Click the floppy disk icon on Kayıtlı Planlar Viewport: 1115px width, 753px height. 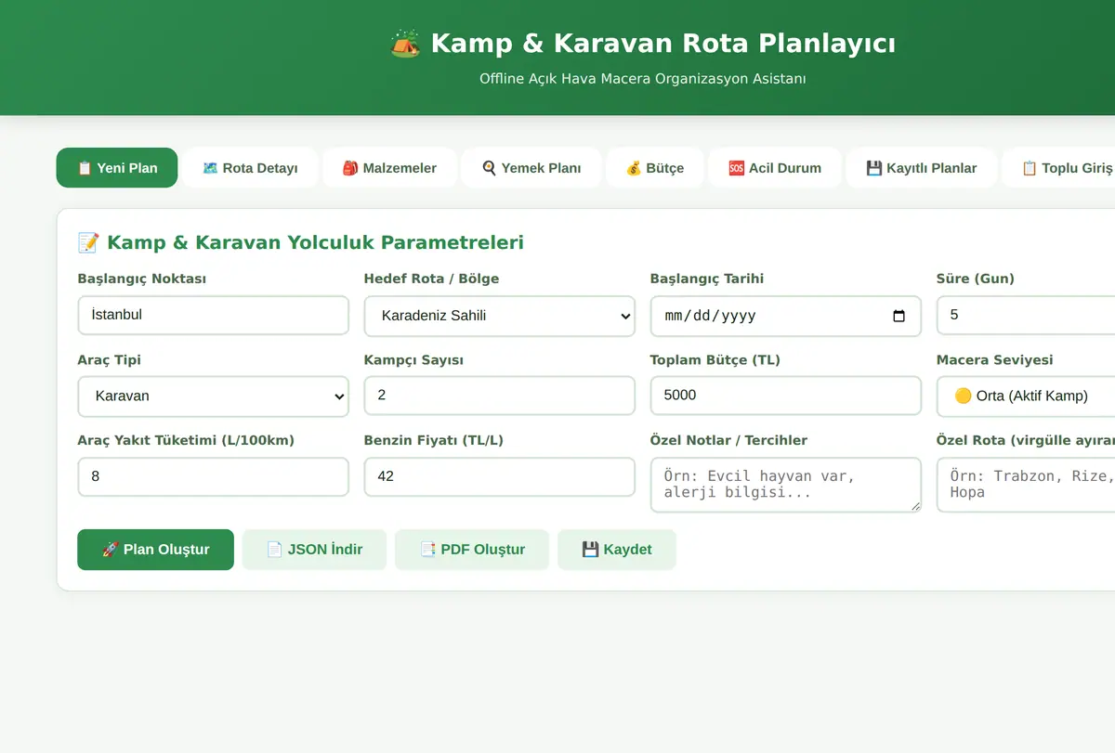pos(873,168)
